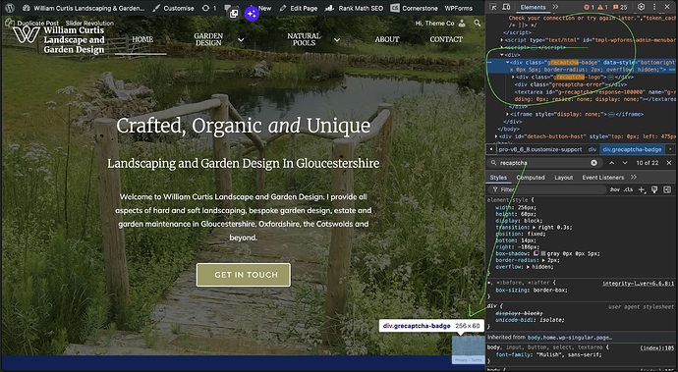Open DevTools settings gear
This screenshot has width=678, height=372.
pos(642,7)
